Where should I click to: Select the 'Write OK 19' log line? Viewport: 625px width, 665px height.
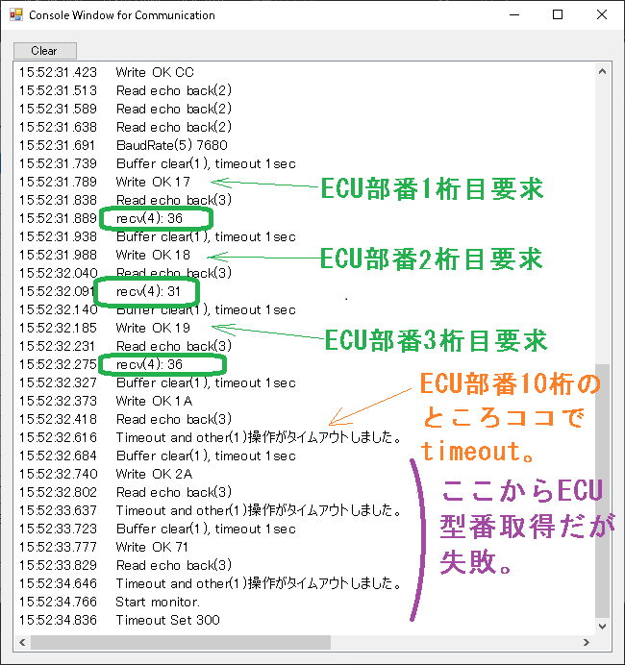tap(153, 328)
